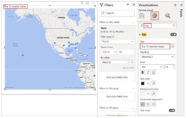Clear the title search box
The height and width of the screenshot is (118, 186).
coord(174,26)
